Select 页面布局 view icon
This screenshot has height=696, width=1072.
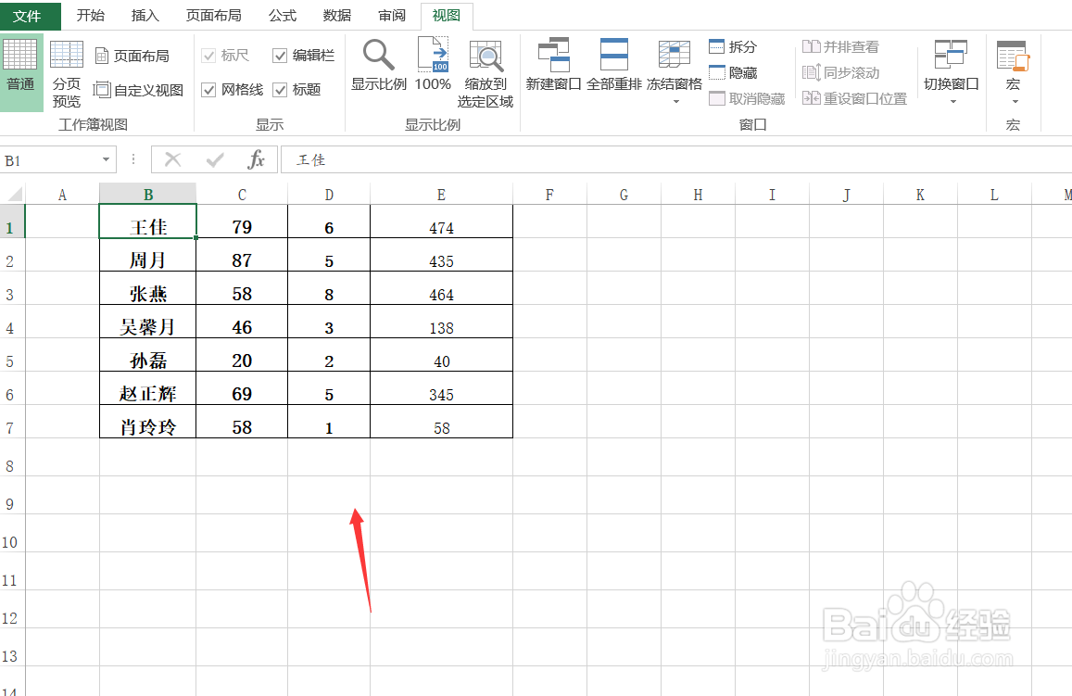(x=133, y=56)
